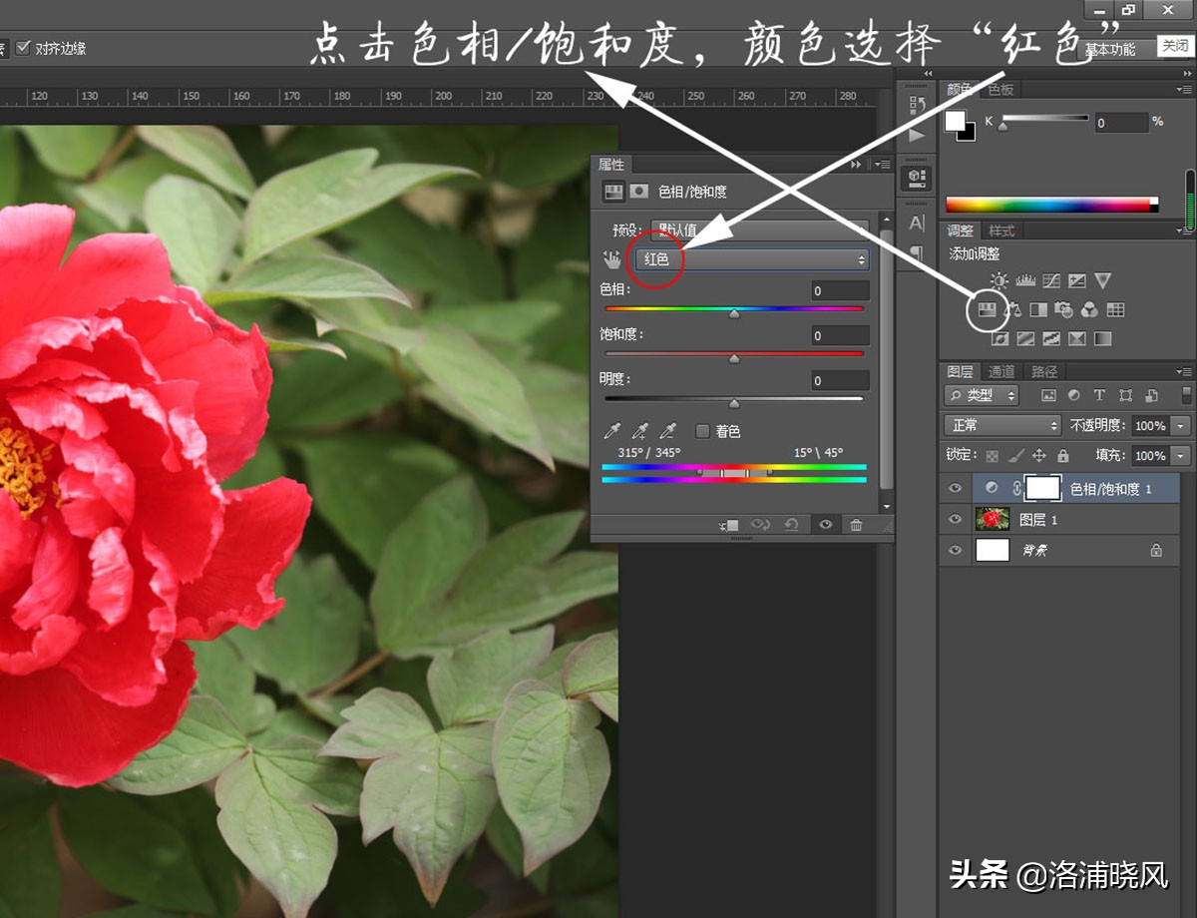Click the 色相 value input field
Image resolution: width=1197 pixels, height=918 pixels.
click(839, 291)
